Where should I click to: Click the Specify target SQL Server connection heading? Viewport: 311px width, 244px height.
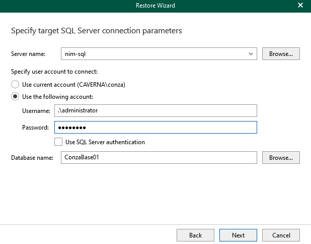(96, 31)
